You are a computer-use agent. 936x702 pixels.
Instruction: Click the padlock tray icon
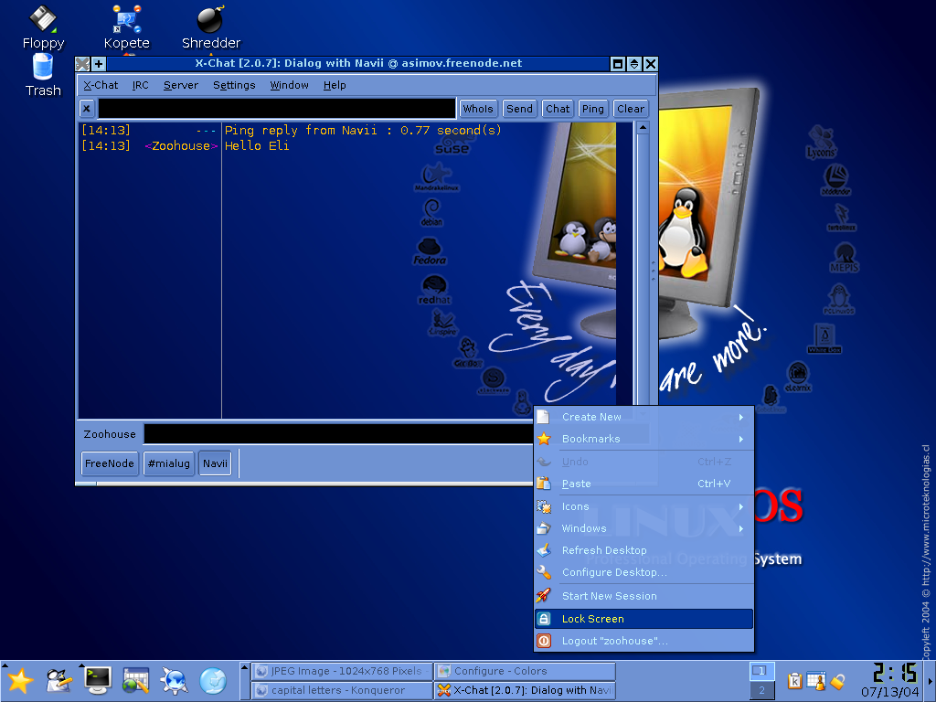click(x=837, y=680)
